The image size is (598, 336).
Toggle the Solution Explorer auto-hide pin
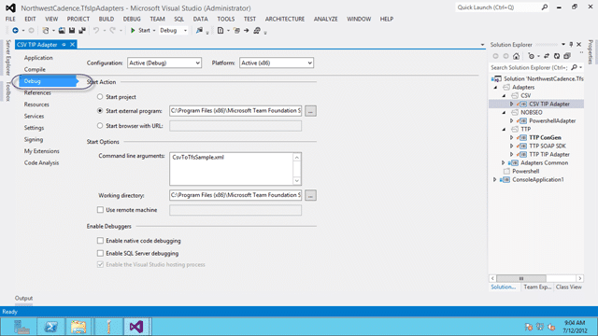[571, 45]
